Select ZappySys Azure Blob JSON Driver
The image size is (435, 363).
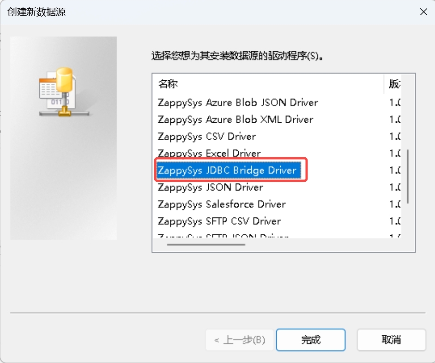pos(237,102)
